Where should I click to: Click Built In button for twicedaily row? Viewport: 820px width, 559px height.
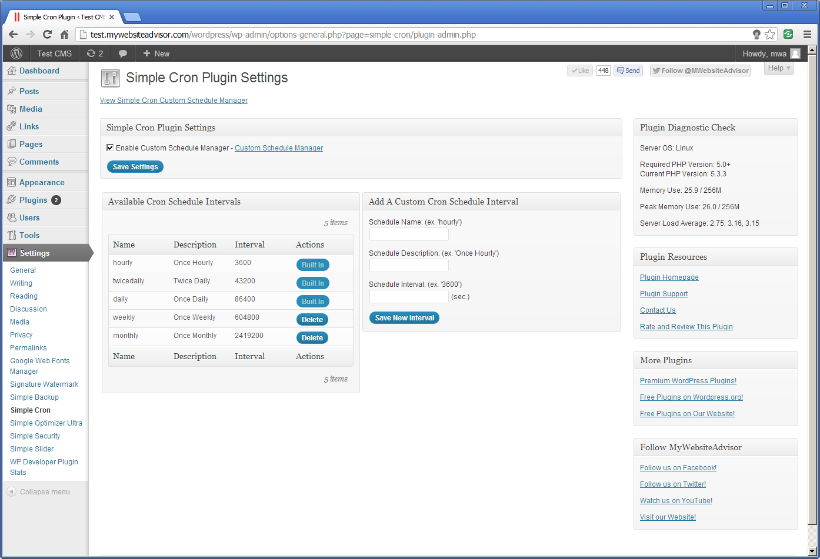point(312,283)
